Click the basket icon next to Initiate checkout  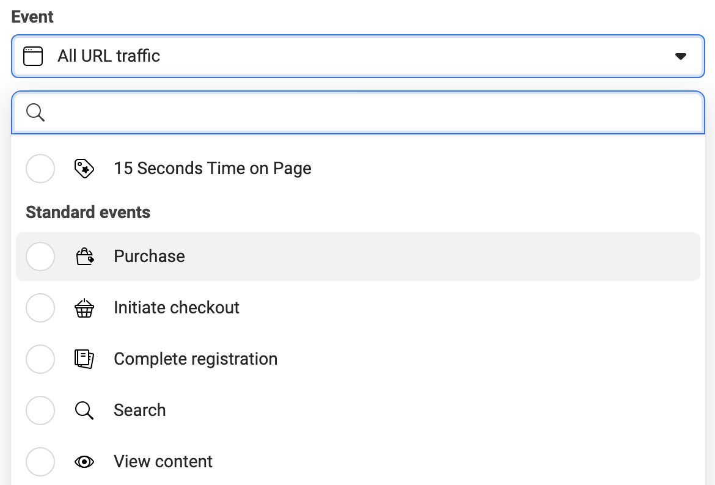coord(84,308)
